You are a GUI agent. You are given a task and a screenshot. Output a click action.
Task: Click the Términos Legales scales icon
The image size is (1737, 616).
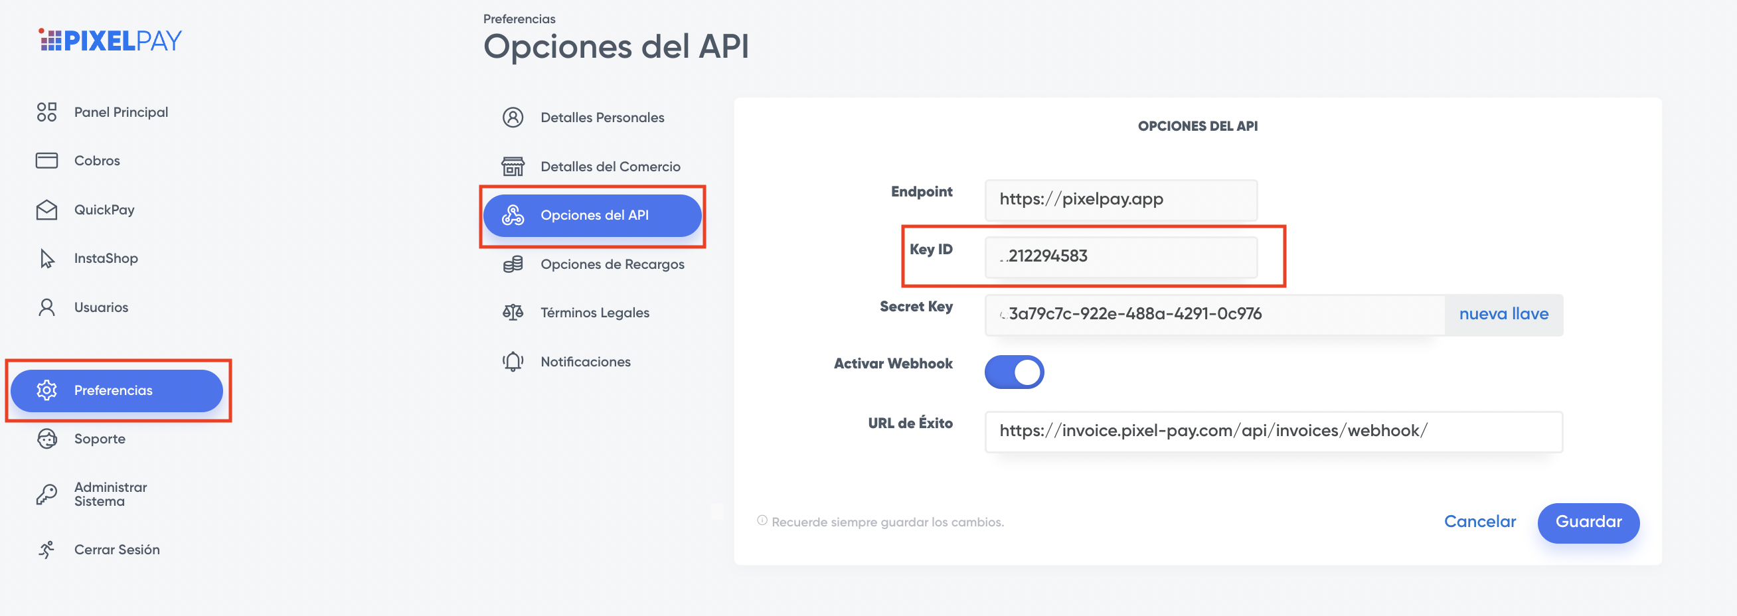click(x=513, y=312)
